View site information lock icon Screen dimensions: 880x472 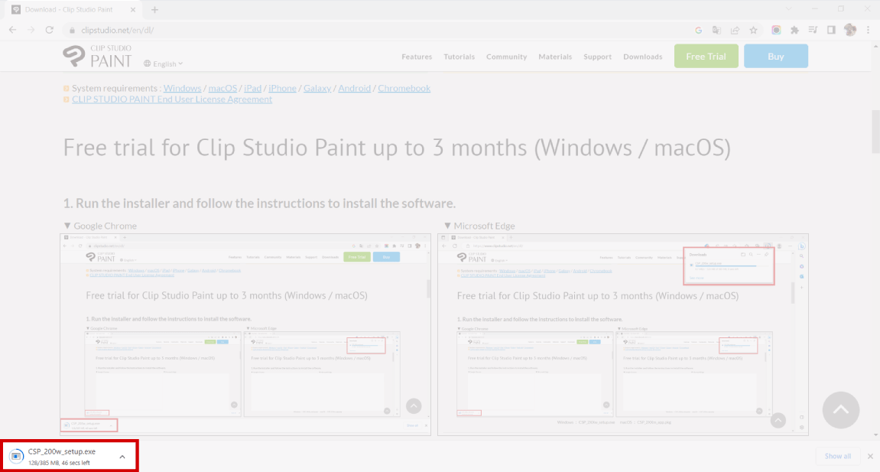tap(72, 31)
